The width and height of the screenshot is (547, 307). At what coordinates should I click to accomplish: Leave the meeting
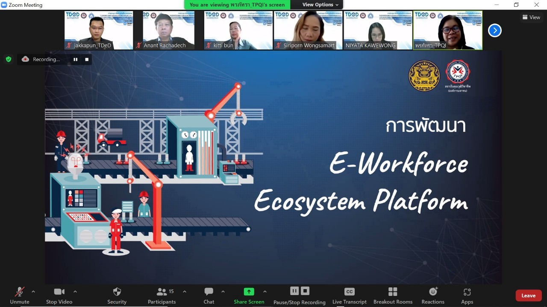528,295
